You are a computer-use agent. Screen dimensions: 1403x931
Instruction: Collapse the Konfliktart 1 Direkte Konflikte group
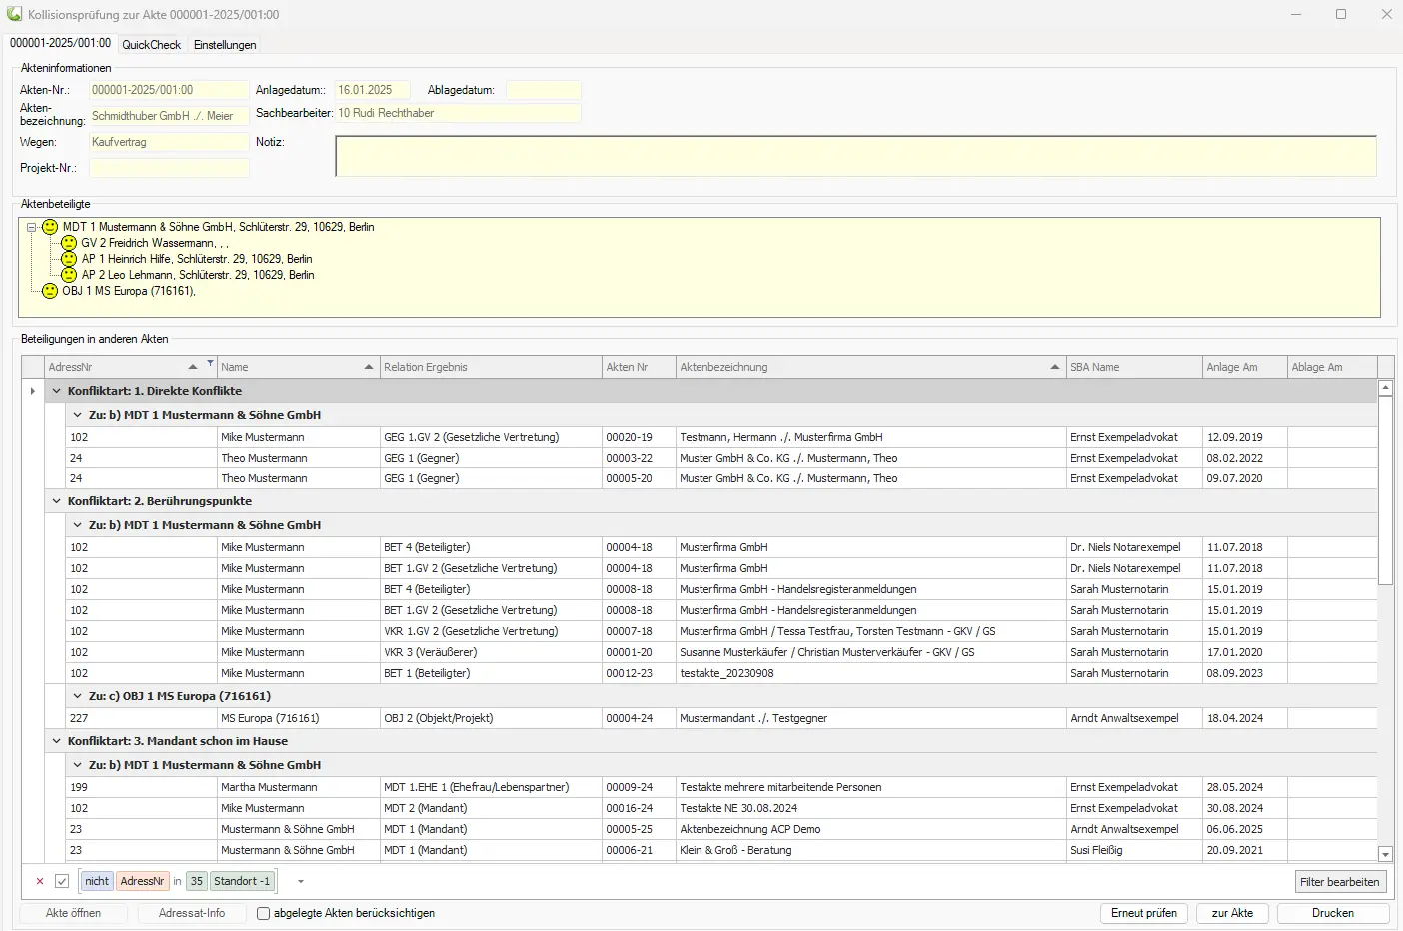(x=56, y=391)
